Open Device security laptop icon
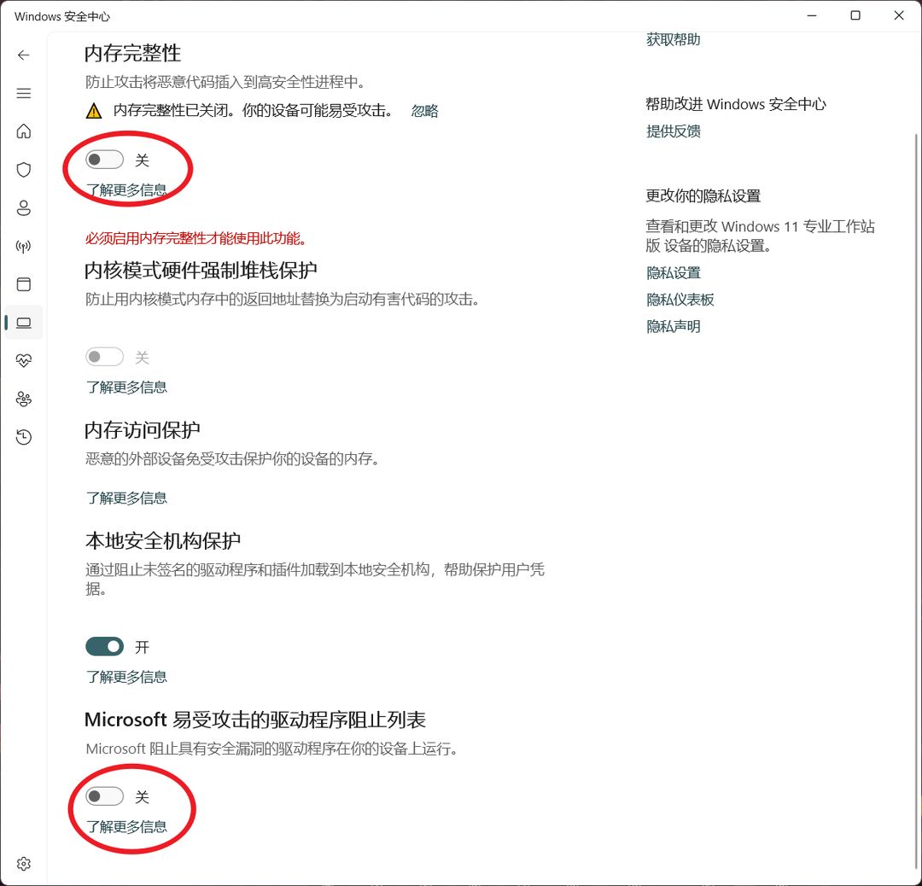 [24, 323]
